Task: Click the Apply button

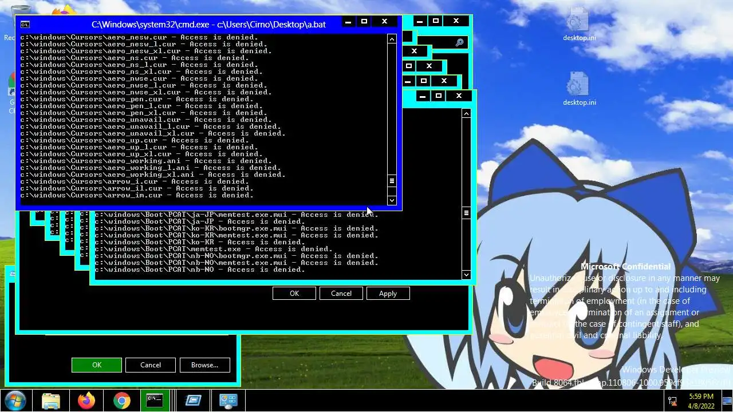Action: 388,294
